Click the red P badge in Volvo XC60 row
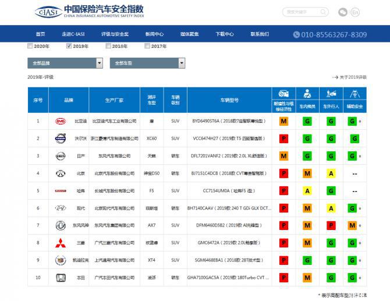This screenshot has width=390, height=301. [283, 139]
